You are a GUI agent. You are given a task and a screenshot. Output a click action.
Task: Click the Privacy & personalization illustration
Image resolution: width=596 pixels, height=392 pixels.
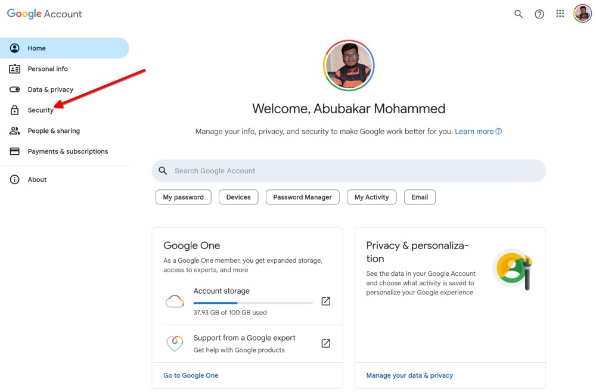point(513,269)
